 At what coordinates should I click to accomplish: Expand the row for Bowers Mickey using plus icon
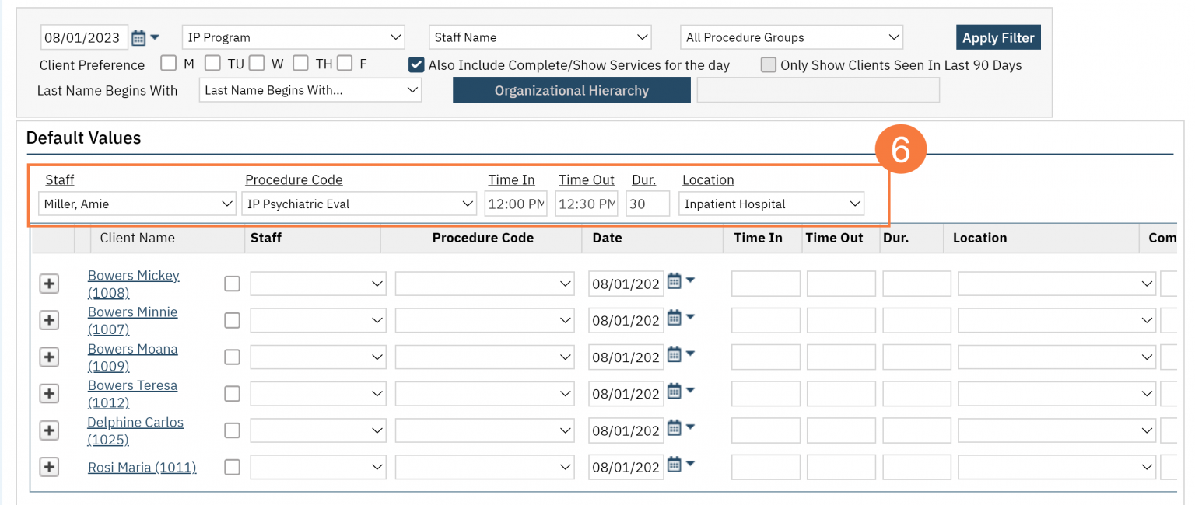49,284
